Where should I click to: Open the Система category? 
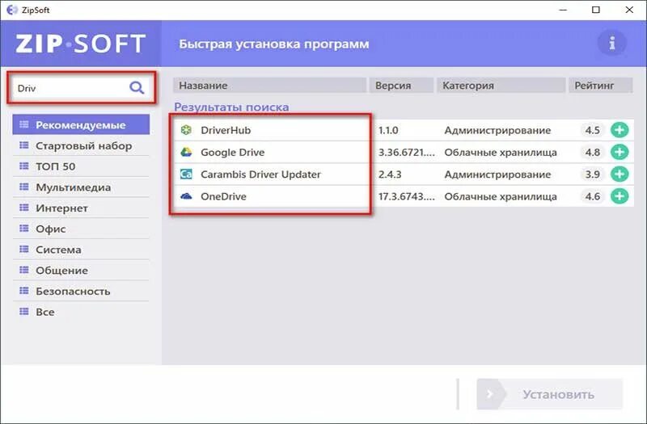[81, 250]
